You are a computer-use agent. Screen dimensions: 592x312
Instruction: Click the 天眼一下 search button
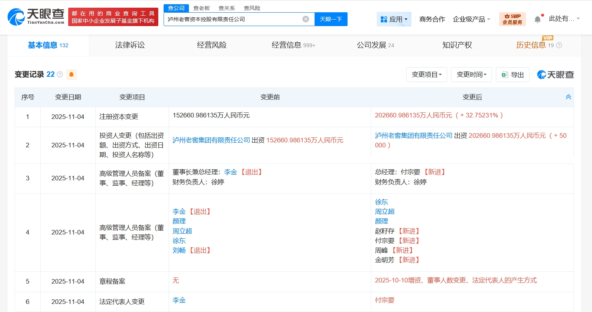(x=331, y=19)
